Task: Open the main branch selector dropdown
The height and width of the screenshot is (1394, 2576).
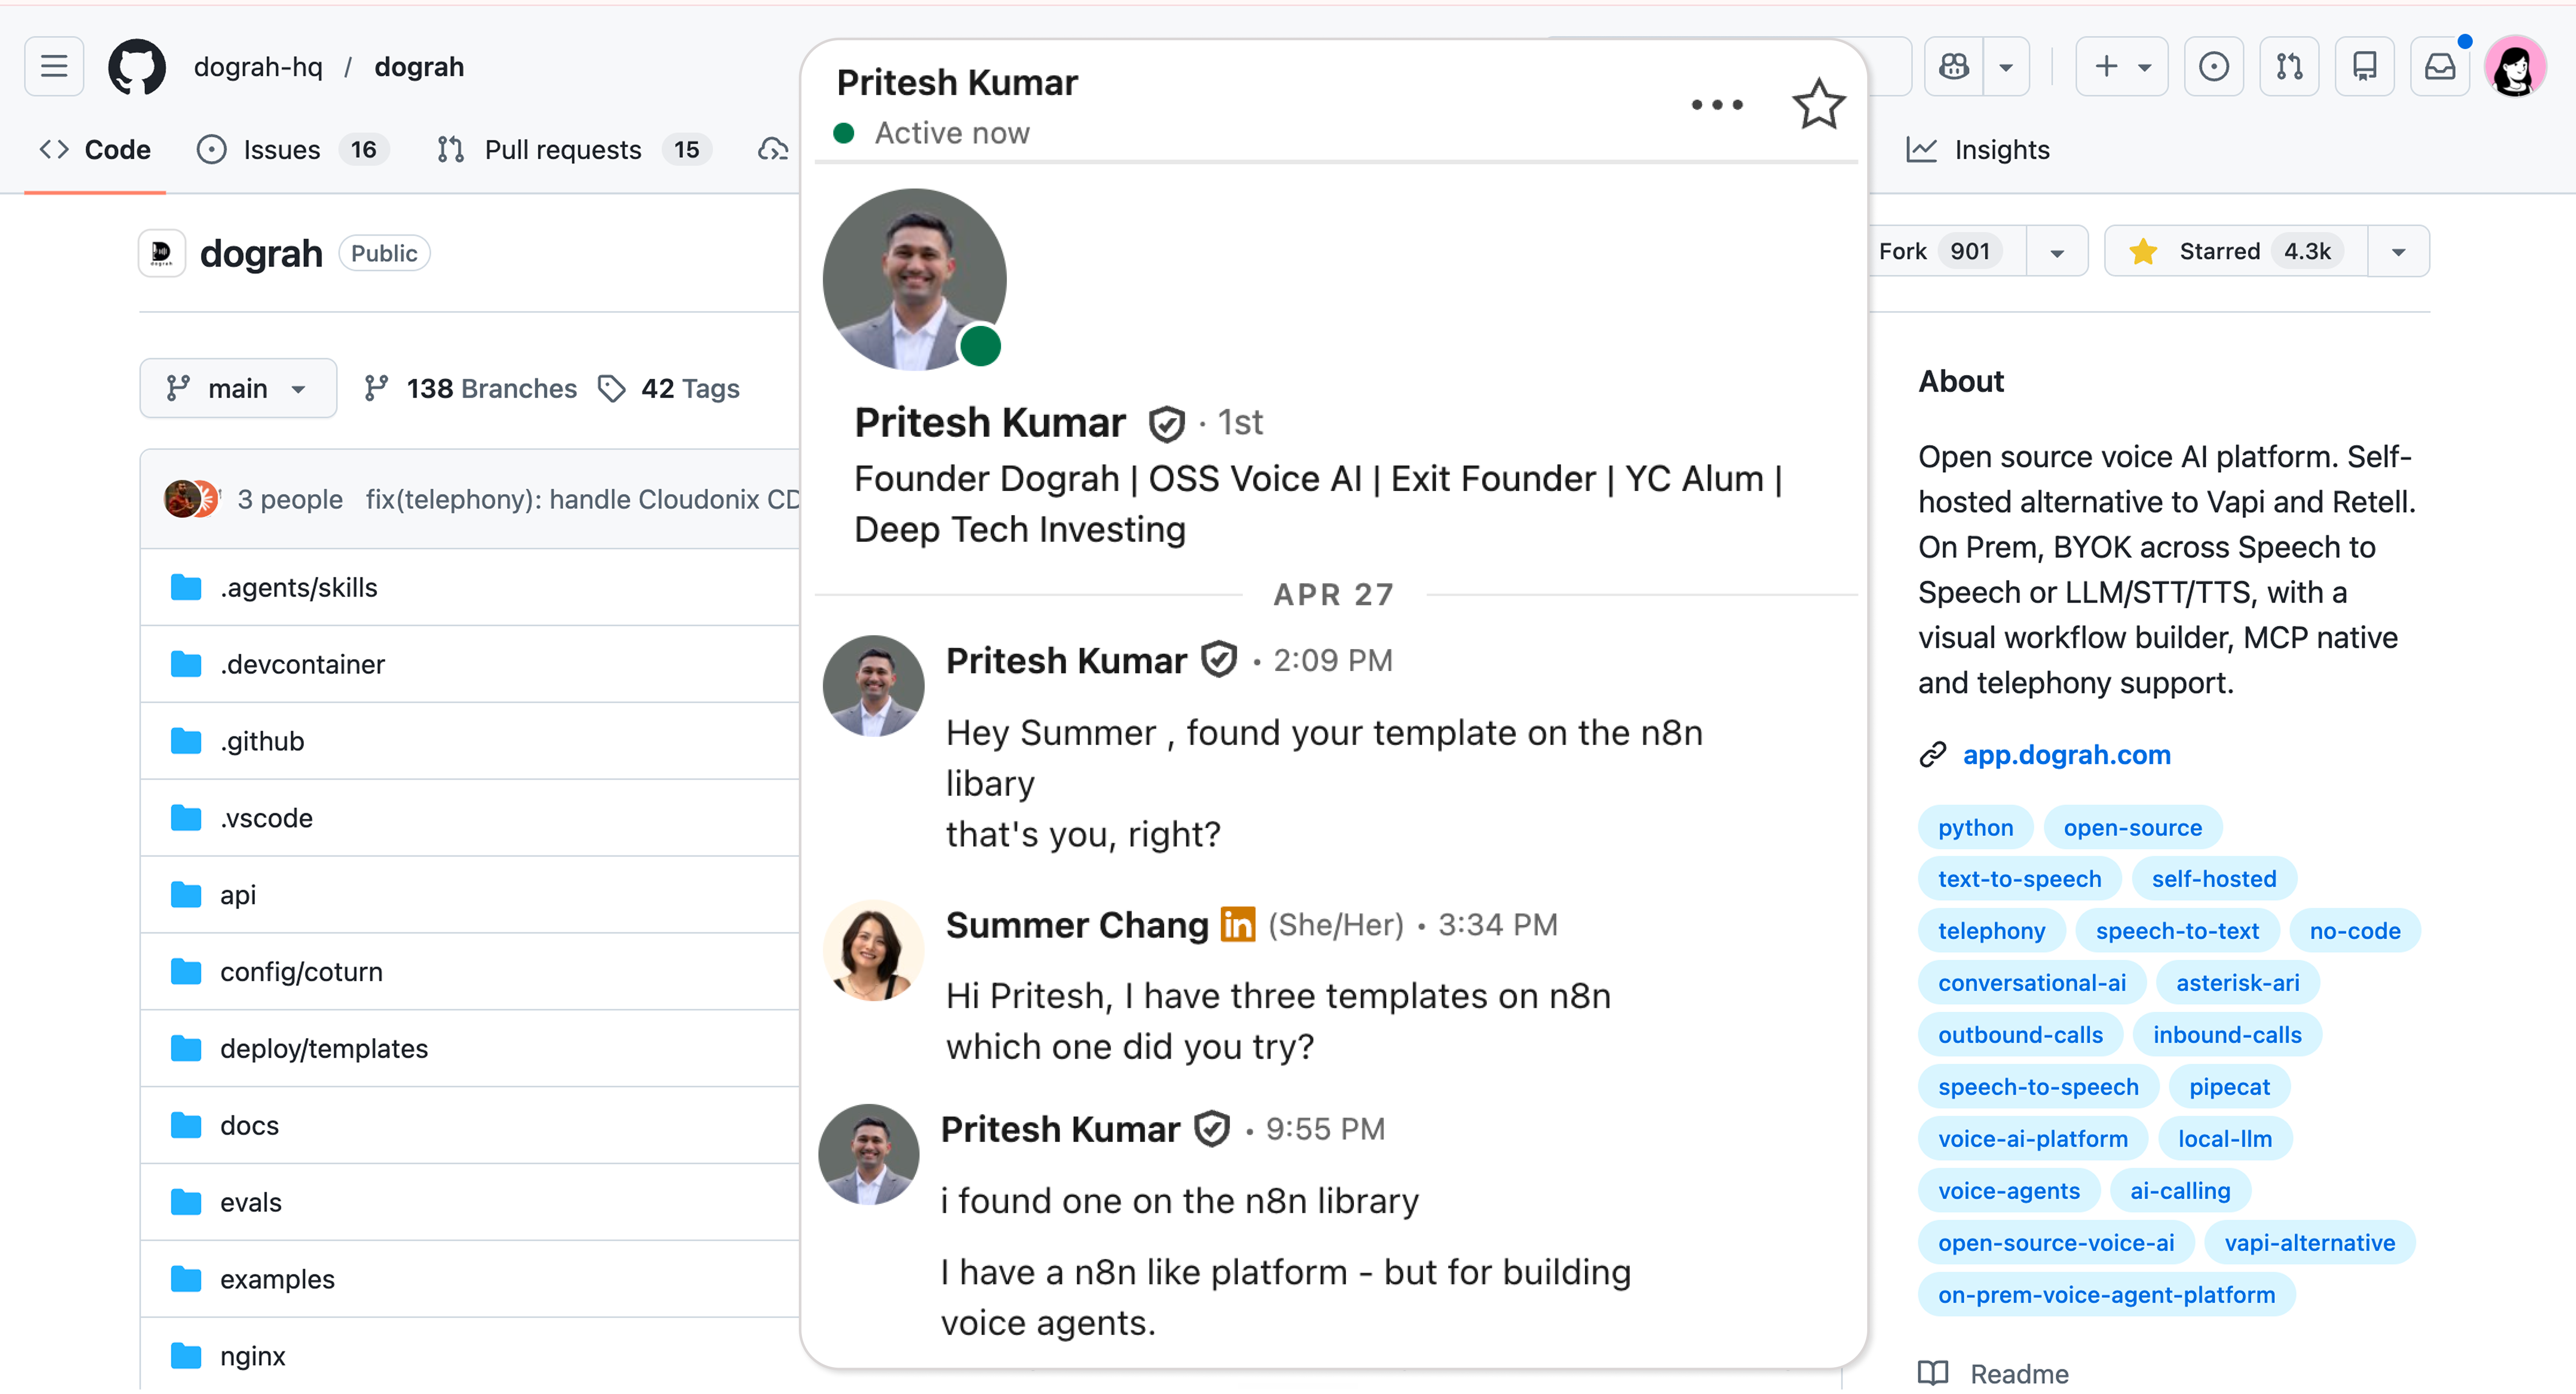Action: pyautogui.click(x=238, y=388)
